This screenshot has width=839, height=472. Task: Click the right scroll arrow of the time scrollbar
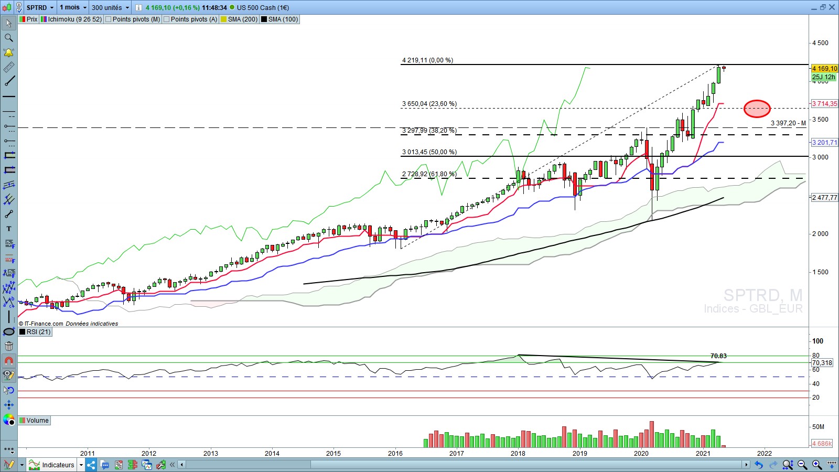[x=746, y=465]
